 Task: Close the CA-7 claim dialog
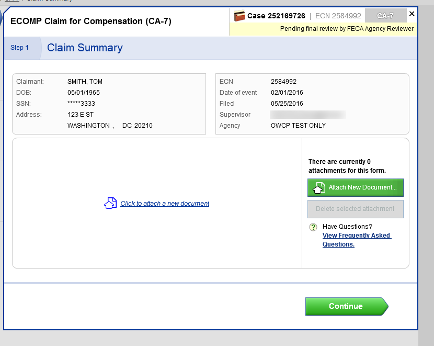point(412,14)
